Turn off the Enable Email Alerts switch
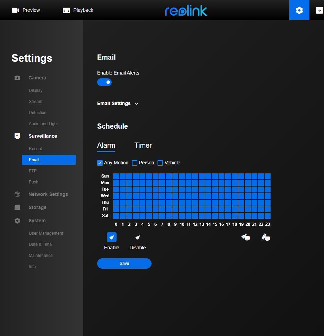Screen dimensions: 324x336 (104, 82)
